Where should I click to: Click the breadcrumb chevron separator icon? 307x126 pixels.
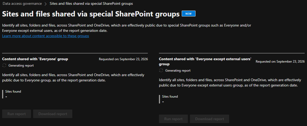pos(46,4)
